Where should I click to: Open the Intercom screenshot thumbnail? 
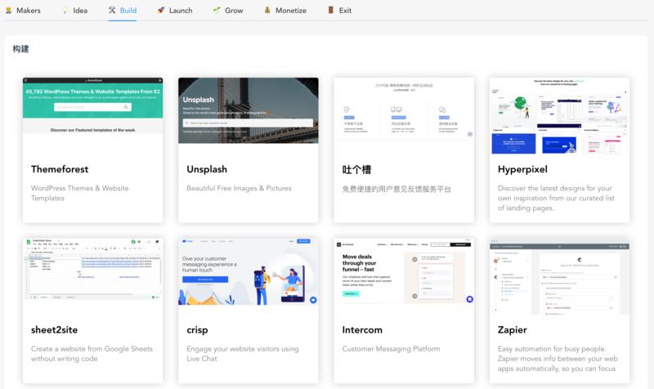point(404,271)
